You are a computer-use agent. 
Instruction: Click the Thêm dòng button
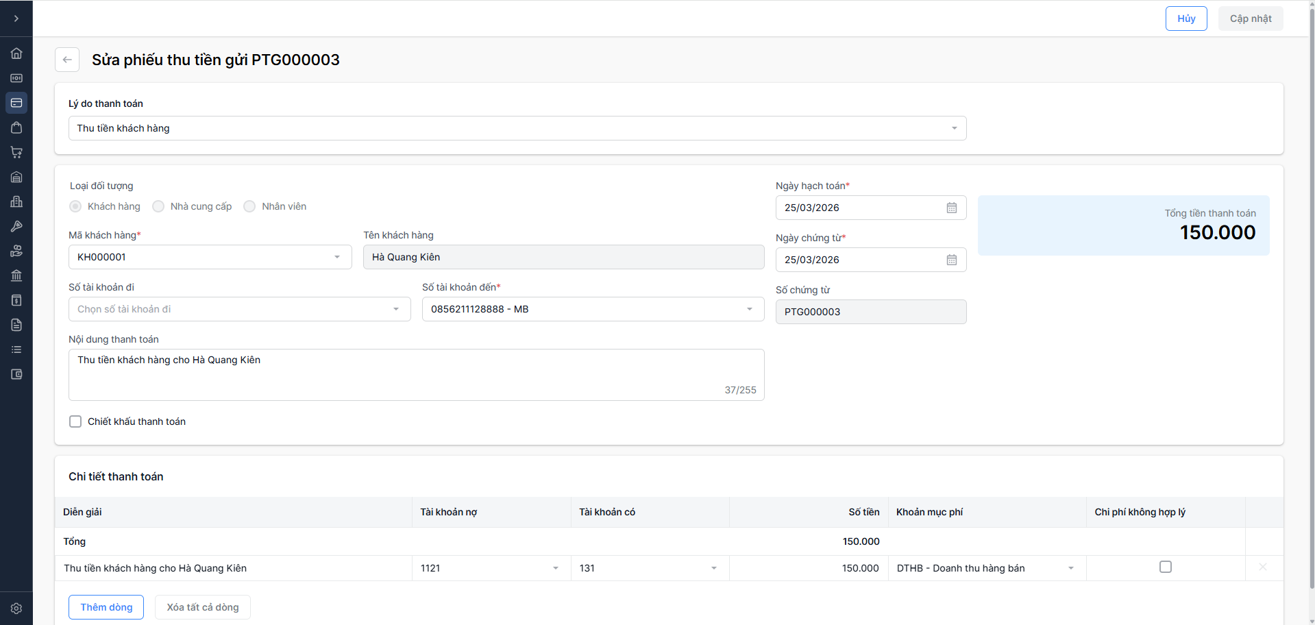[106, 607]
